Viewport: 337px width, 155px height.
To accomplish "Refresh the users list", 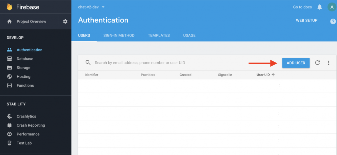I will [317, 63].
